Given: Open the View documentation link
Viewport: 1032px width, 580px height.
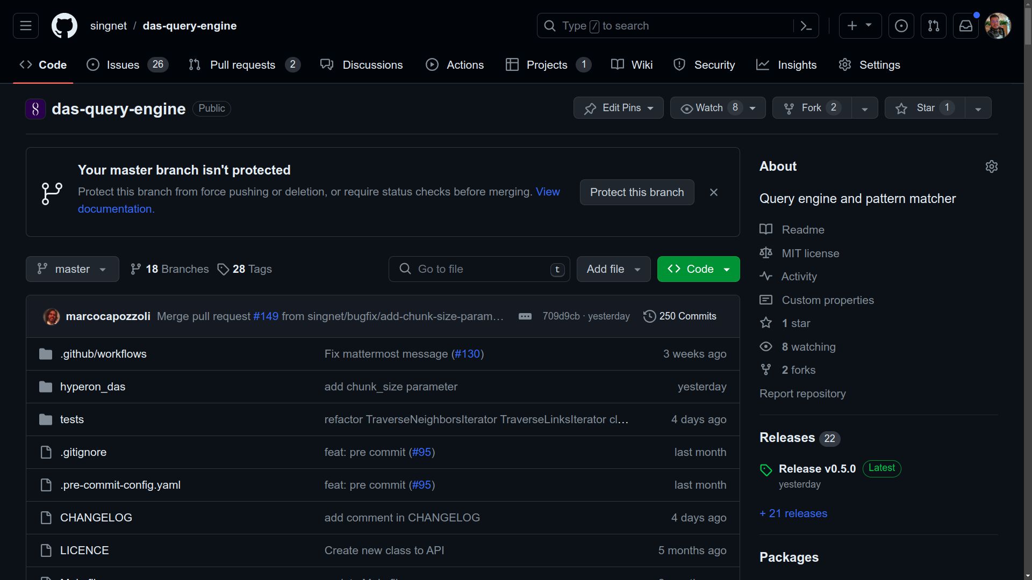Looking at the screenshot, I should pyautogui.click(x=548, y=192).
